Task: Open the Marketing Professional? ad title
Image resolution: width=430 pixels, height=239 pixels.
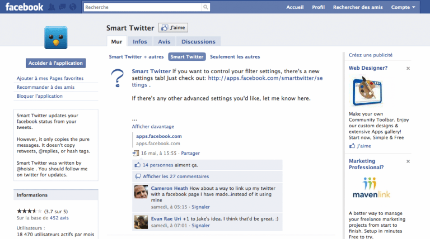Action: tap(366, 164)
